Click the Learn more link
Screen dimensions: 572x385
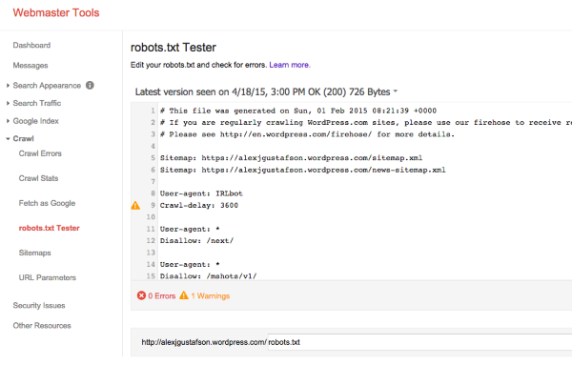(290, 65)
